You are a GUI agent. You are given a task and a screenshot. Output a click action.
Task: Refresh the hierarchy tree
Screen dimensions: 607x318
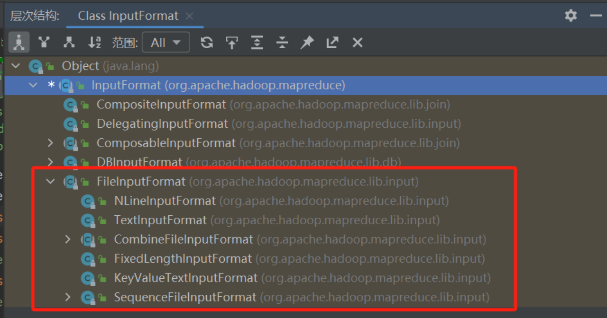pyautogui.click(x=207, y=43)
